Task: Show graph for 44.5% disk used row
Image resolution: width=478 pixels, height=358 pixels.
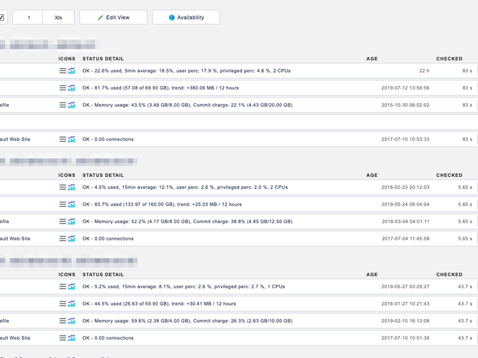Action: [72, 304]
